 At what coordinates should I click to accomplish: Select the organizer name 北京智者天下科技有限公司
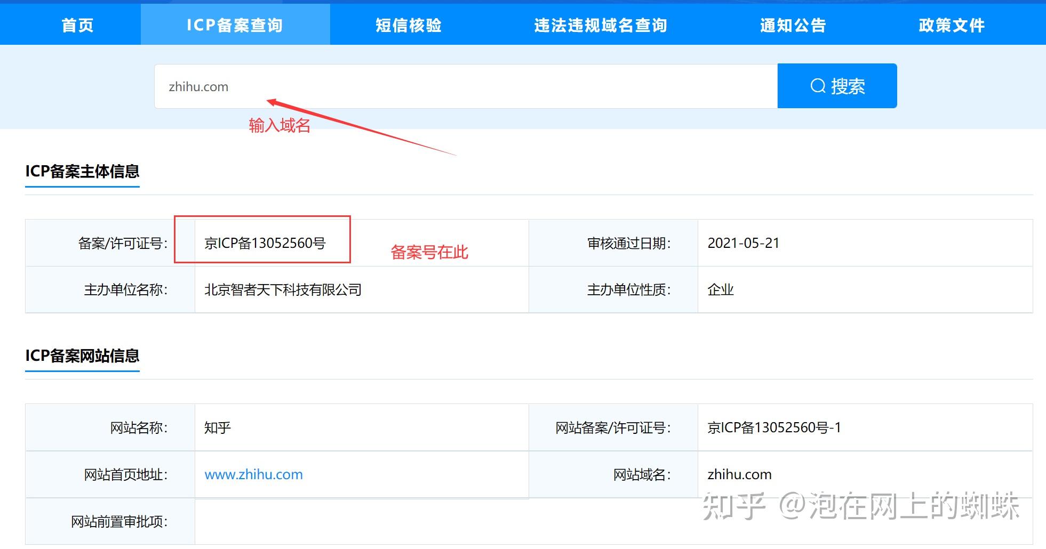[283, 290]
